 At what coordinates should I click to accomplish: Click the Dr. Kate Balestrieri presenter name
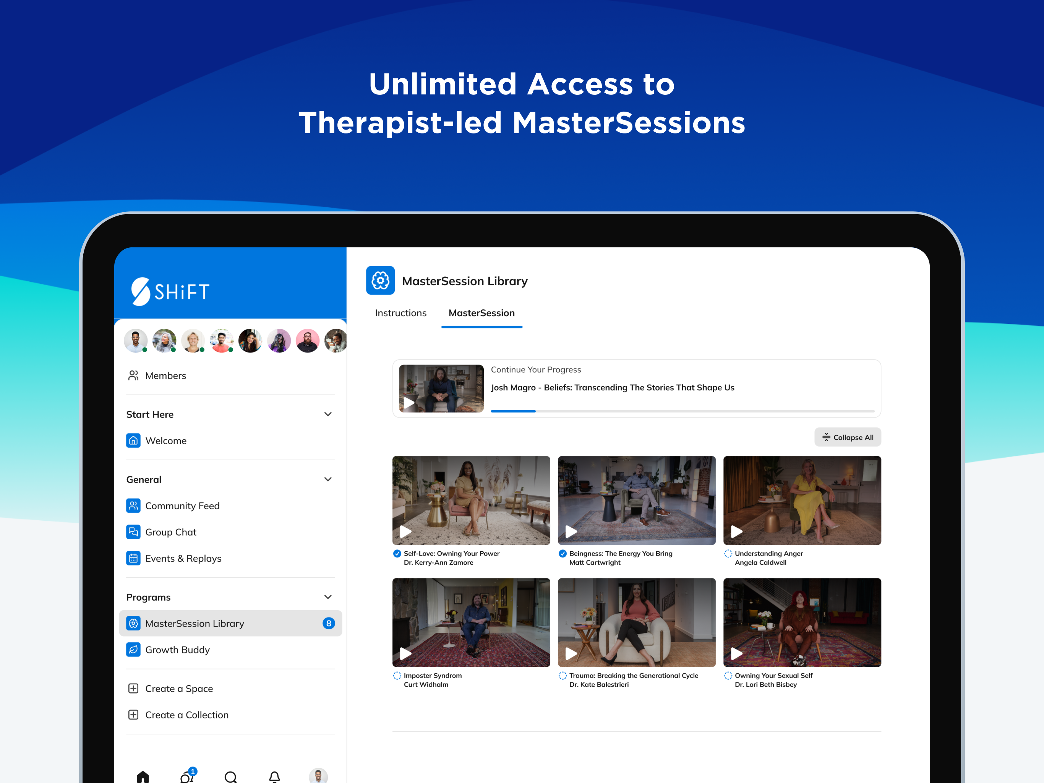pyautogui.click(x=599, y=684)
